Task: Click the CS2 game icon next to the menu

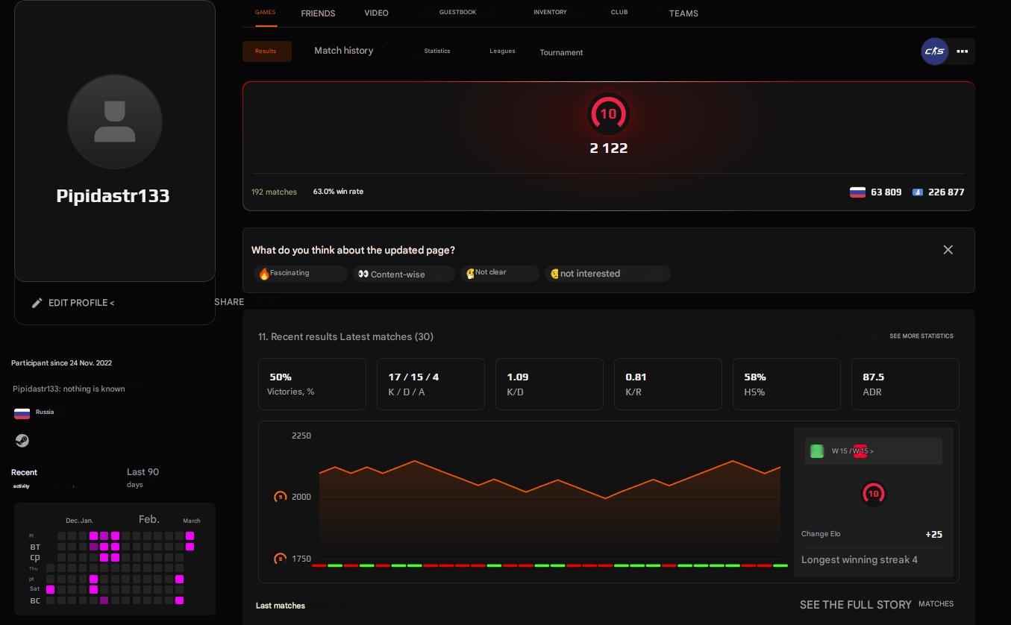Action: click(x=934, y=51)
